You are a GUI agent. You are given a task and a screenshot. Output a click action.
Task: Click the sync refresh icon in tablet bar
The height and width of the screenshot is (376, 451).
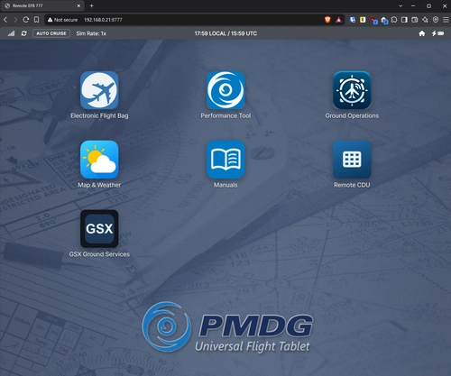coord(24,33)
